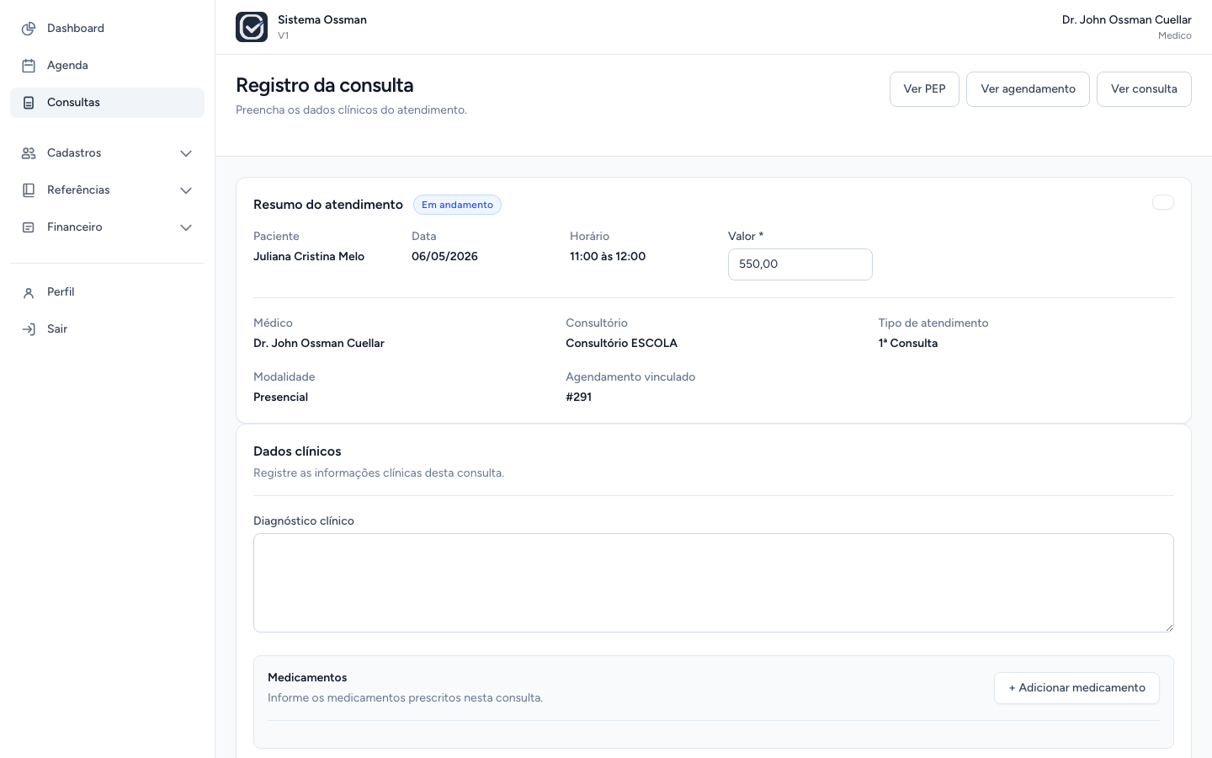This screenshot has width=1212, height=758.
Task: Click patient name Juliana Cristina Melo
Action: (309, 257)
